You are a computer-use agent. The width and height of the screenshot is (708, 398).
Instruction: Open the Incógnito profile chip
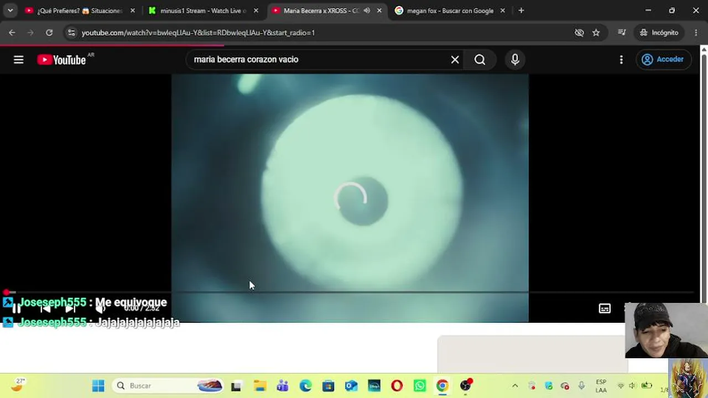tap(659, 33)
